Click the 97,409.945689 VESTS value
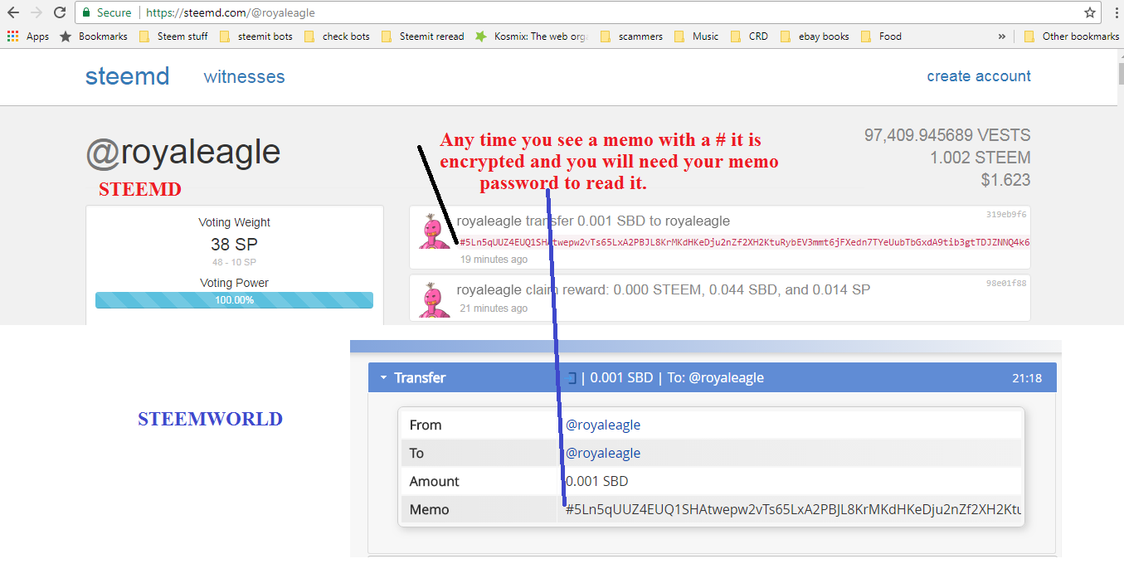 947,135
